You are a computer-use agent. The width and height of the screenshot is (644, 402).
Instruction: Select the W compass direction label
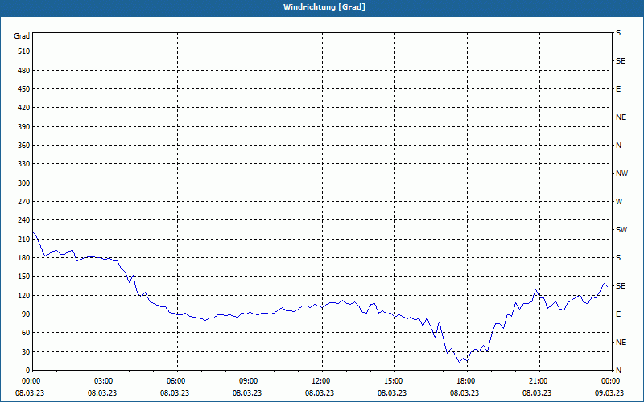[619, 202]
